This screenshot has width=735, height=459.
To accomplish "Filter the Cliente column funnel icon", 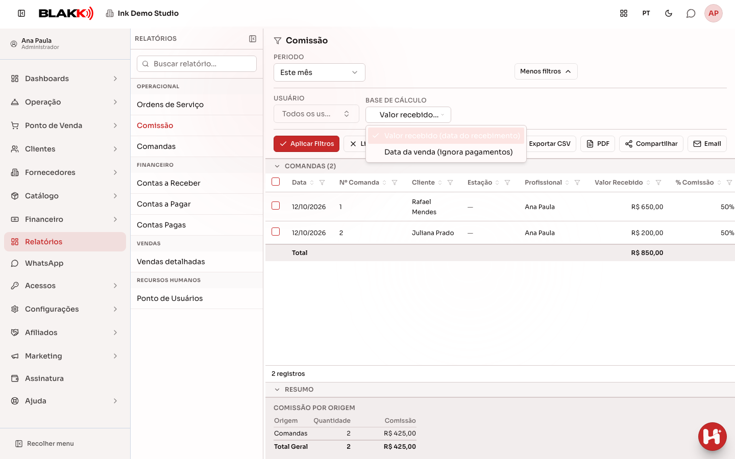I will pyautogui.click(x=450, y=183).
